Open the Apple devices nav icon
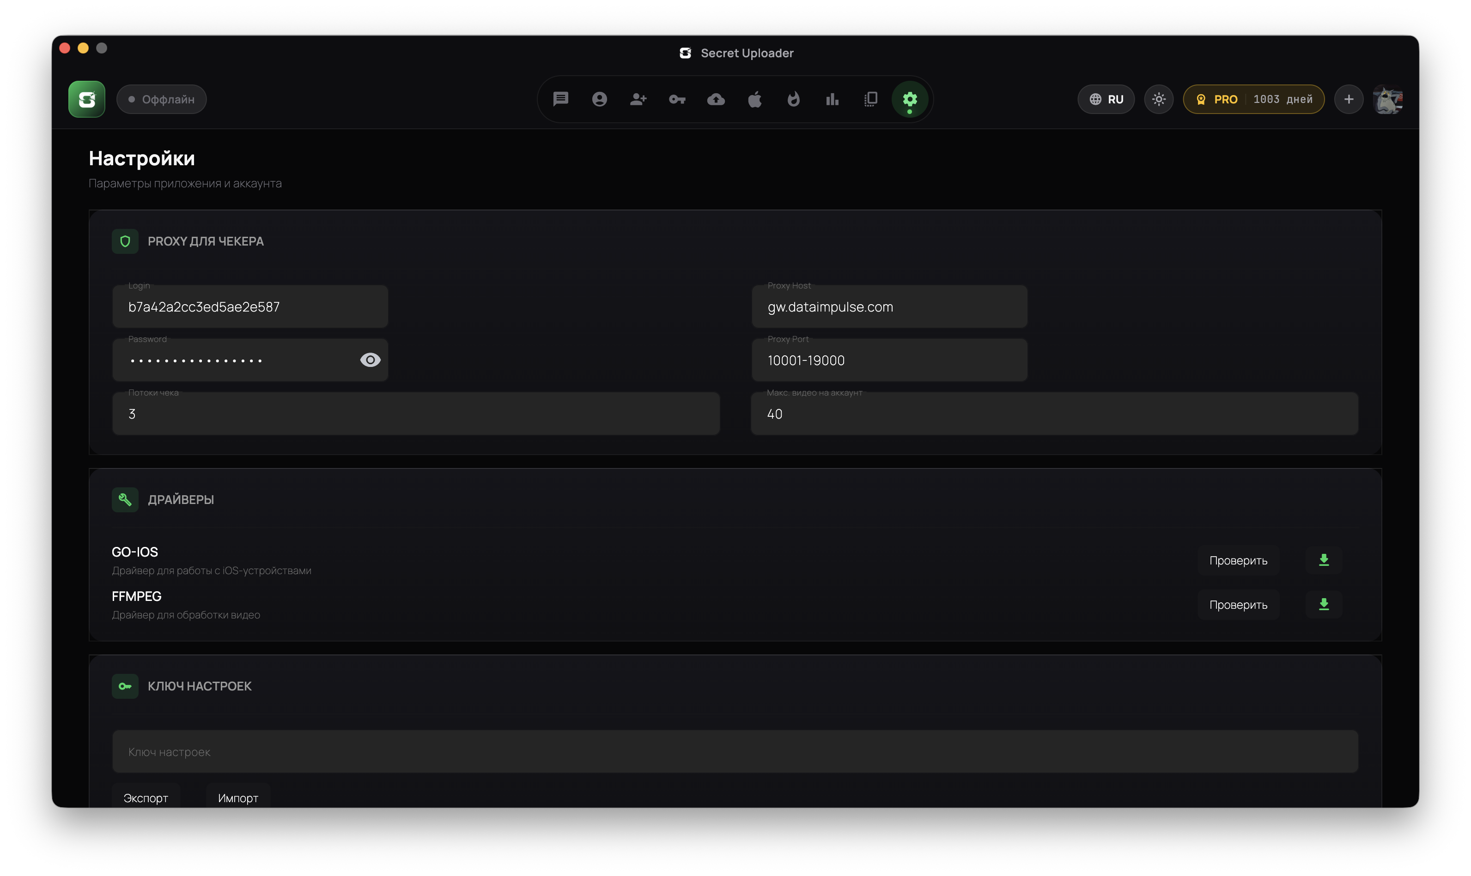 754,99
